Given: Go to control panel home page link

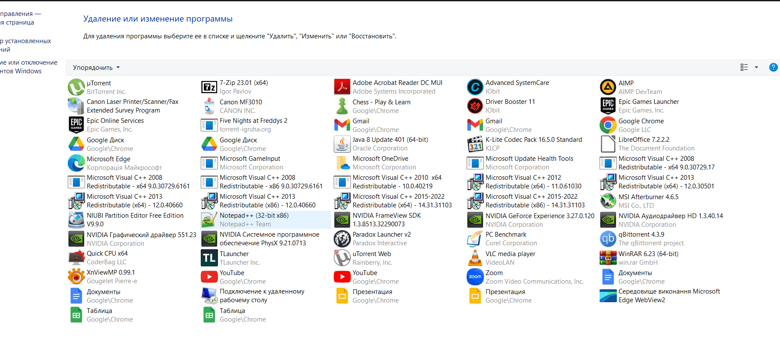Looking at the screenshot, I should point(20,18).
